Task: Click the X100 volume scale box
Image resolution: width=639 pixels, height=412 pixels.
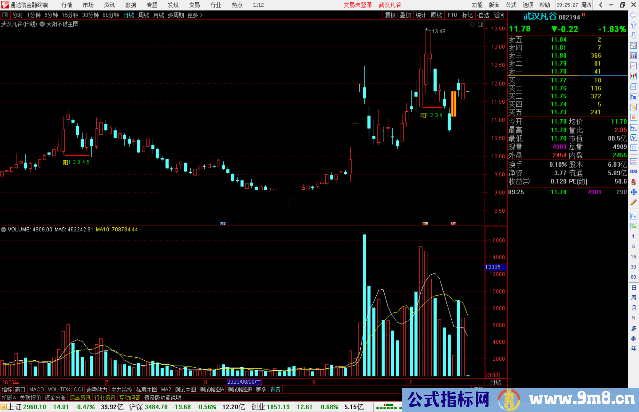Action: (492, 375)
